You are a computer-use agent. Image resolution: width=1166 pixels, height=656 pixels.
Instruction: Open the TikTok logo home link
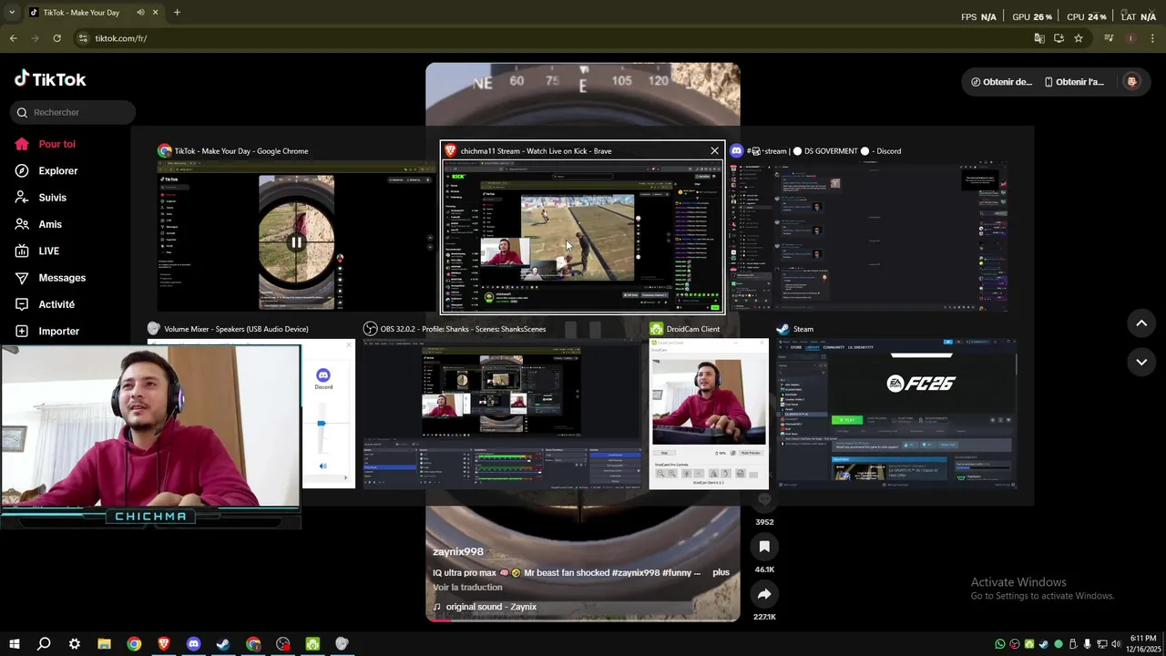[x=50, y=79]
